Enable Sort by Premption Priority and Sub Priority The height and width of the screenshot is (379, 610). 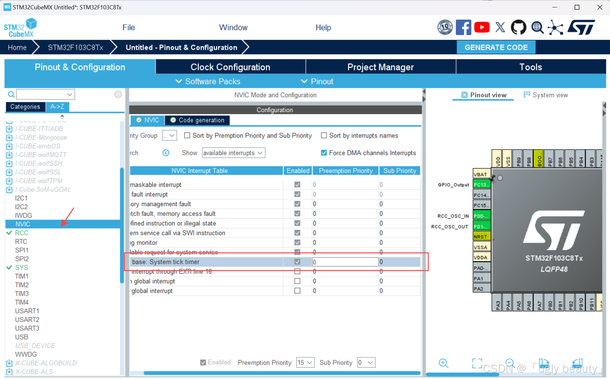point(187,136)
